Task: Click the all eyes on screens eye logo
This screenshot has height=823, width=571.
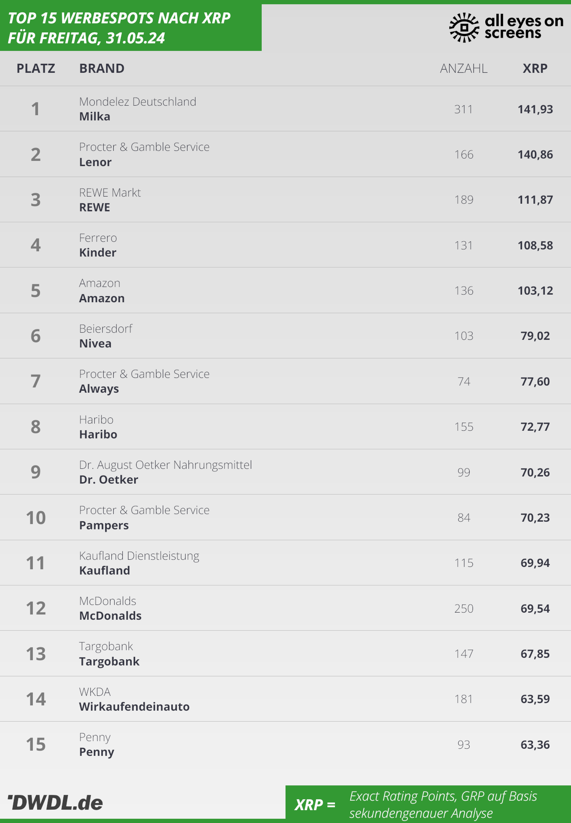Action: 464,28
